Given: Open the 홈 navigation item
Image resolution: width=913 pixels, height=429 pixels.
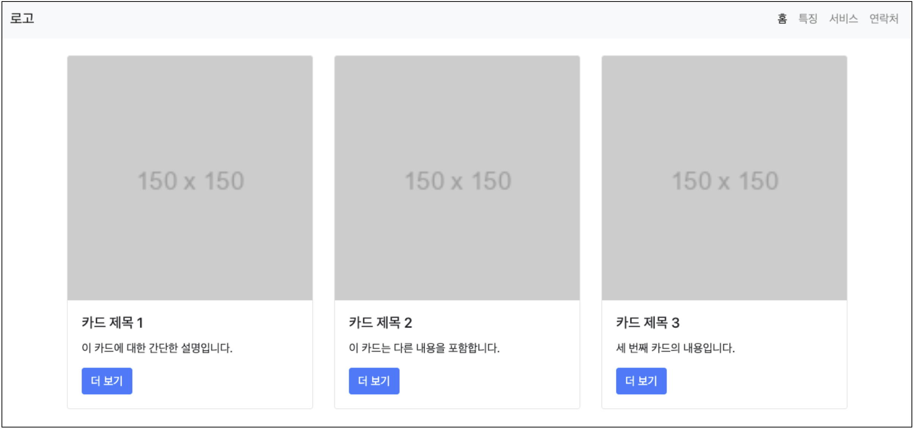Looking at the screenshot, I should click(x=782, y=19).
